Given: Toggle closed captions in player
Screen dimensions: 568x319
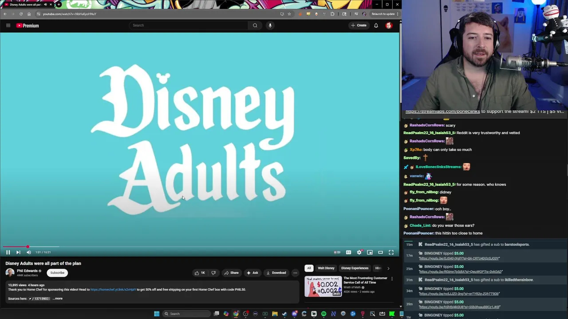Looking at the screenshot, I should coord(348,252).
